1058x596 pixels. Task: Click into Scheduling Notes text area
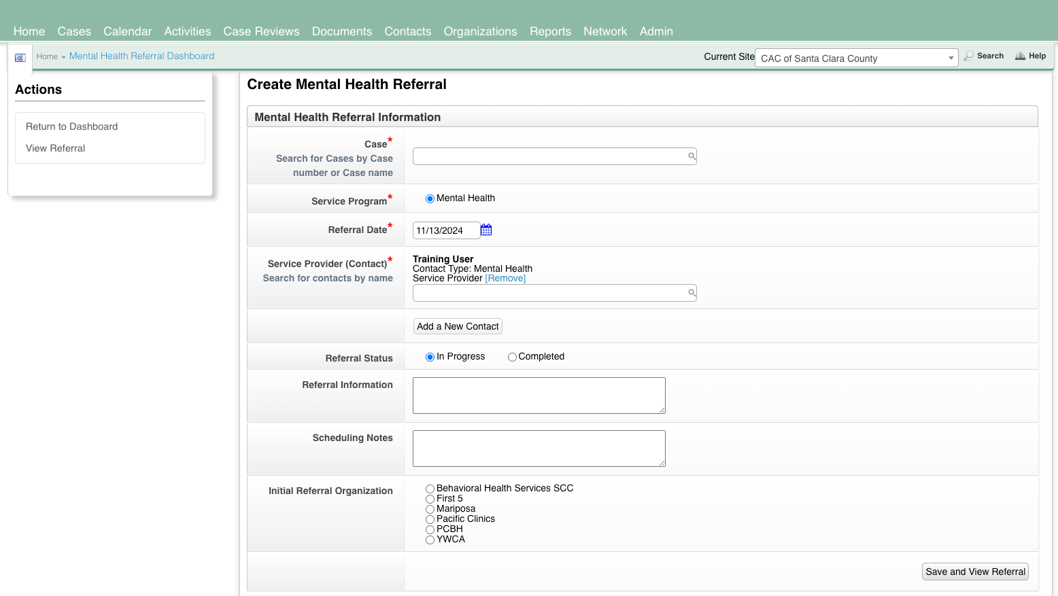(539, 449)
